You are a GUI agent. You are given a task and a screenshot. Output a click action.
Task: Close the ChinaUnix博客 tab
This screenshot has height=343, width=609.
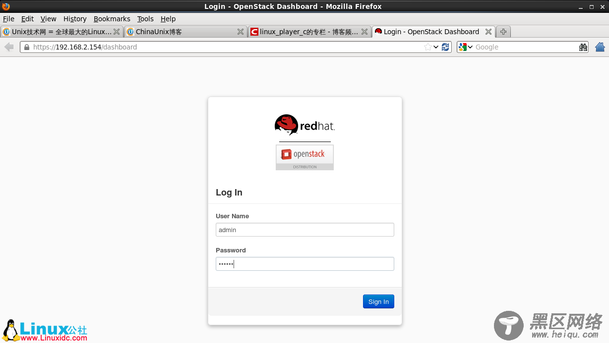tap(241, 32)
